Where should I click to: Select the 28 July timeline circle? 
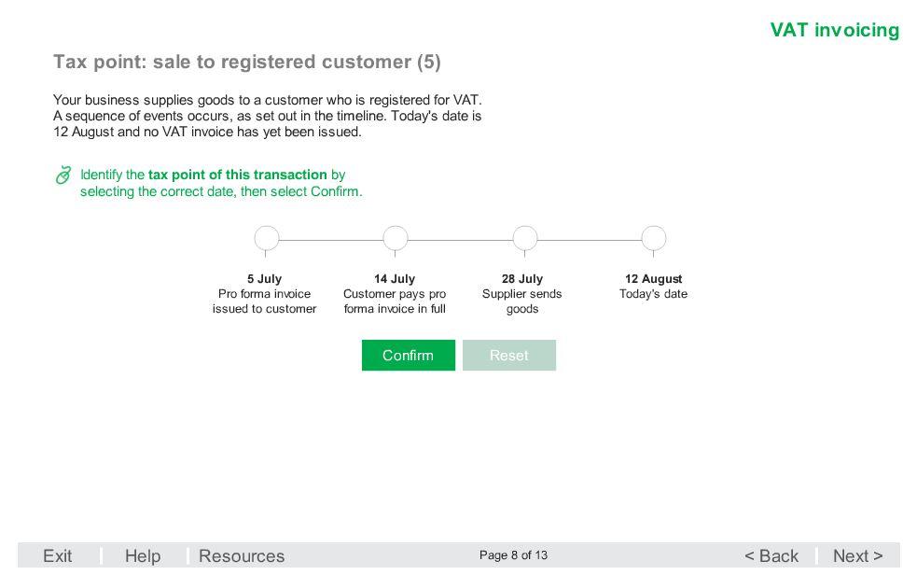[525, 238]
